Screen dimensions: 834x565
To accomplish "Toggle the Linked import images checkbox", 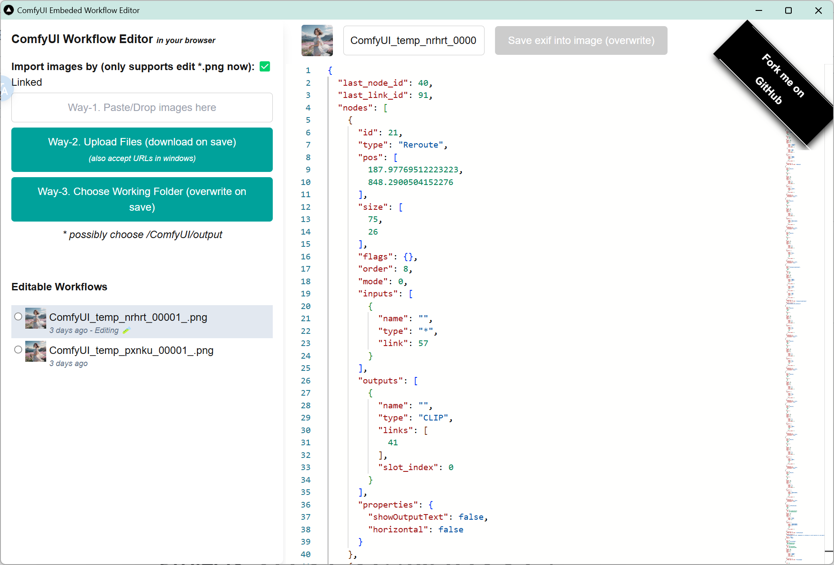I will point(265,67).
